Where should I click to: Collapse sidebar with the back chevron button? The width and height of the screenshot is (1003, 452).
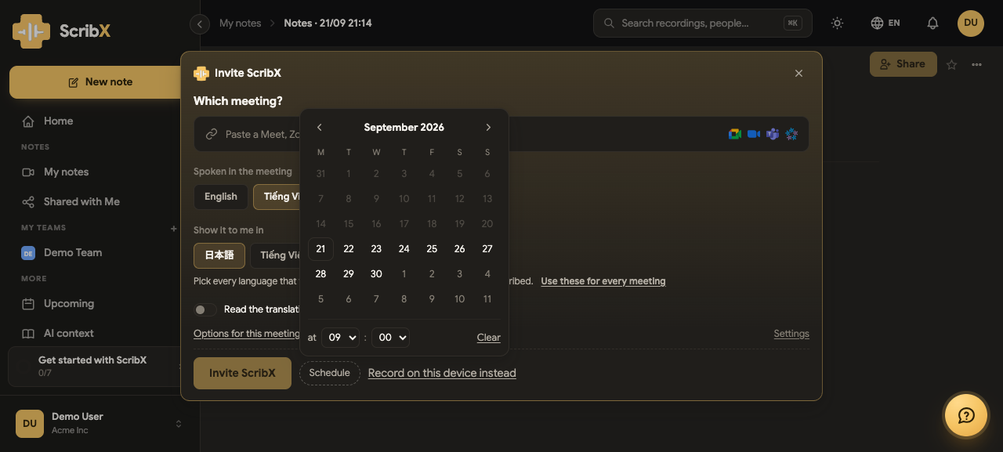(200, 24)
